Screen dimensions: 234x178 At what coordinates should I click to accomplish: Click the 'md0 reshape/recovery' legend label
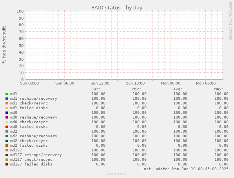click(x=34, y=117)
